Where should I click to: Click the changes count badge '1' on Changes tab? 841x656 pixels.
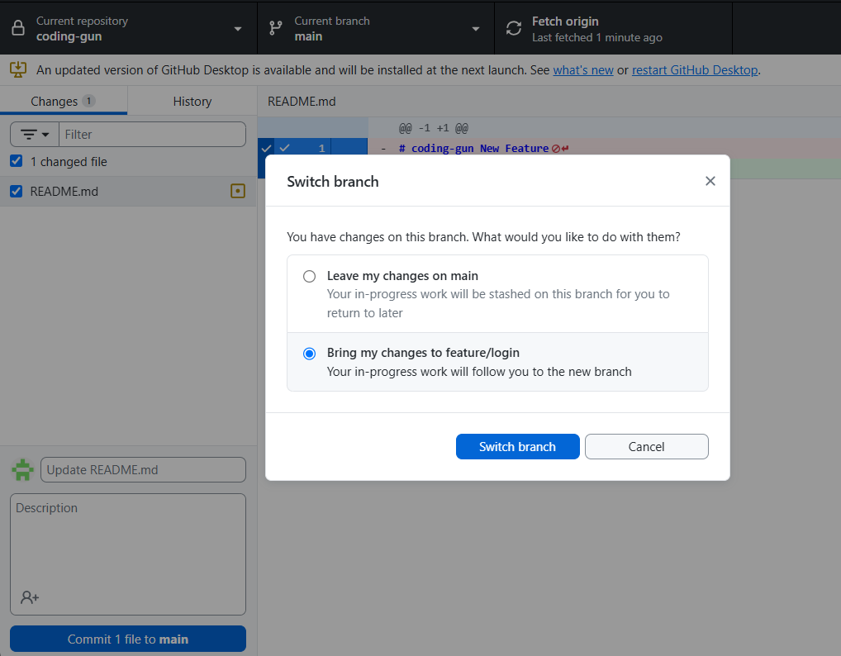tap(89, 101)
